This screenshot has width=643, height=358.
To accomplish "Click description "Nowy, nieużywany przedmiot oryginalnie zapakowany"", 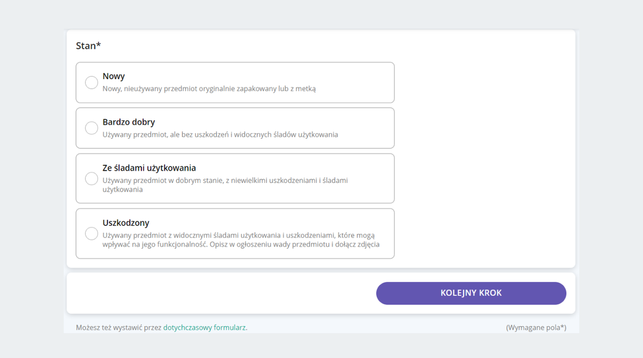I will pyautogui.click(x=209, y=88).
